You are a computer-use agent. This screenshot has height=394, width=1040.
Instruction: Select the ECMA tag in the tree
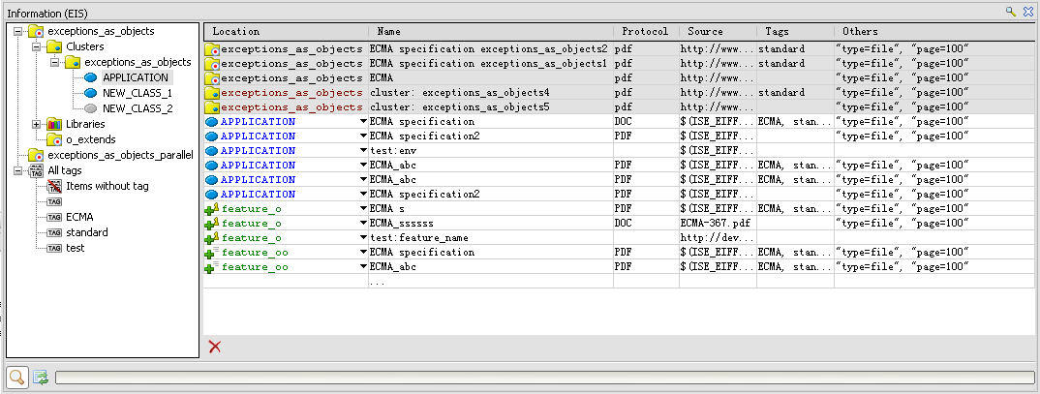tap(79, 217)
